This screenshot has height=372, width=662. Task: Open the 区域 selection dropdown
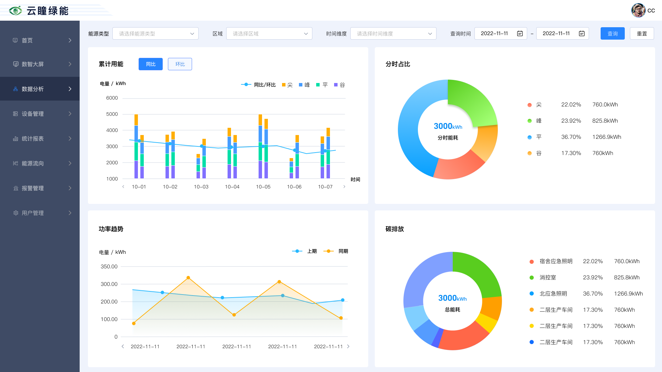click(269, 33)
